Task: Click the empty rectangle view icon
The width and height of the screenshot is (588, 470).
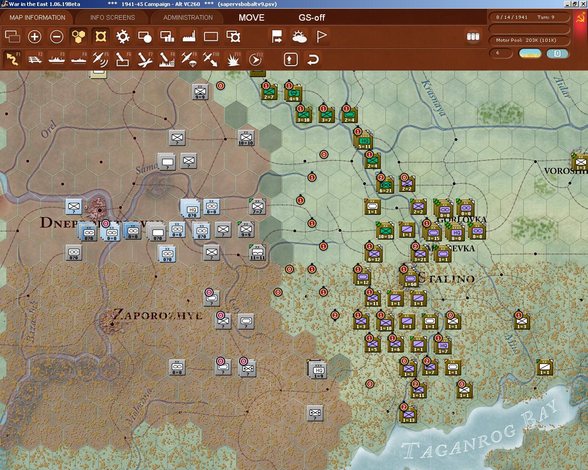Action: 211,36
